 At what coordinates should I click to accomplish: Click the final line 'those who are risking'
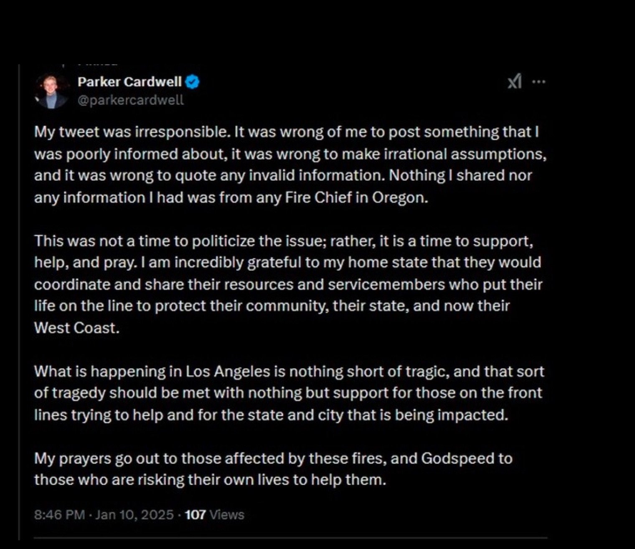click(210, 480)
